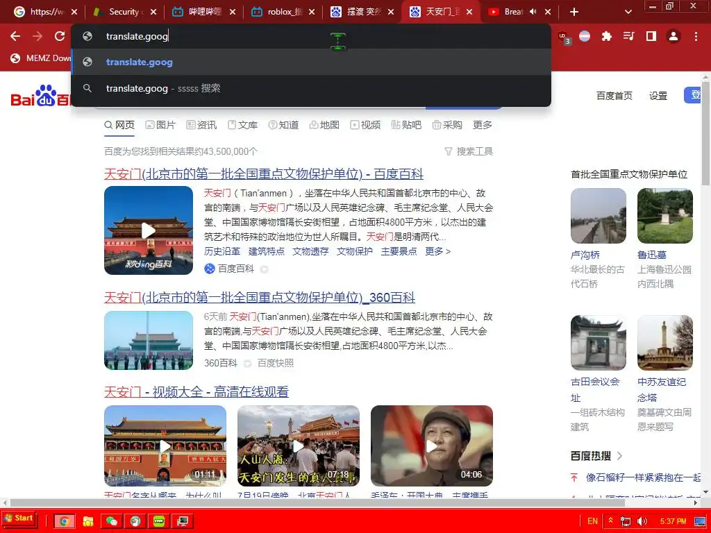711x533 pixels.
Task: Select the 采购 search category
Action: [447, 125]
